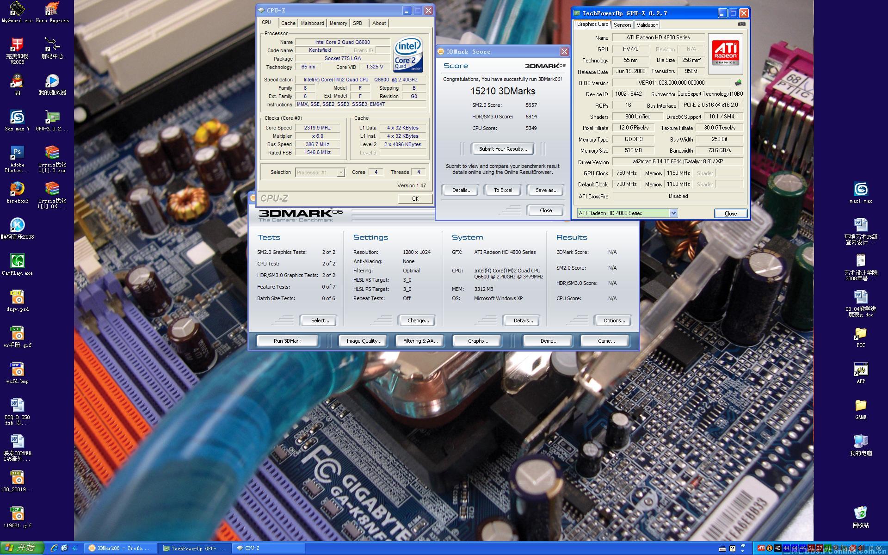The image size is (888, 555).
Task: Click Close button in GPU-Z
Action: 730,213
